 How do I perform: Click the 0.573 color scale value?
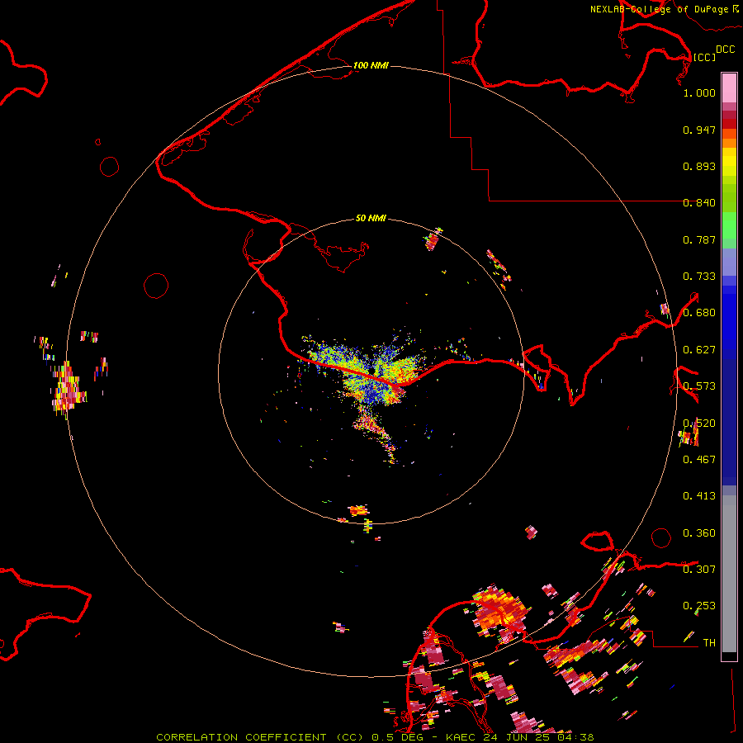pos(699,386)
